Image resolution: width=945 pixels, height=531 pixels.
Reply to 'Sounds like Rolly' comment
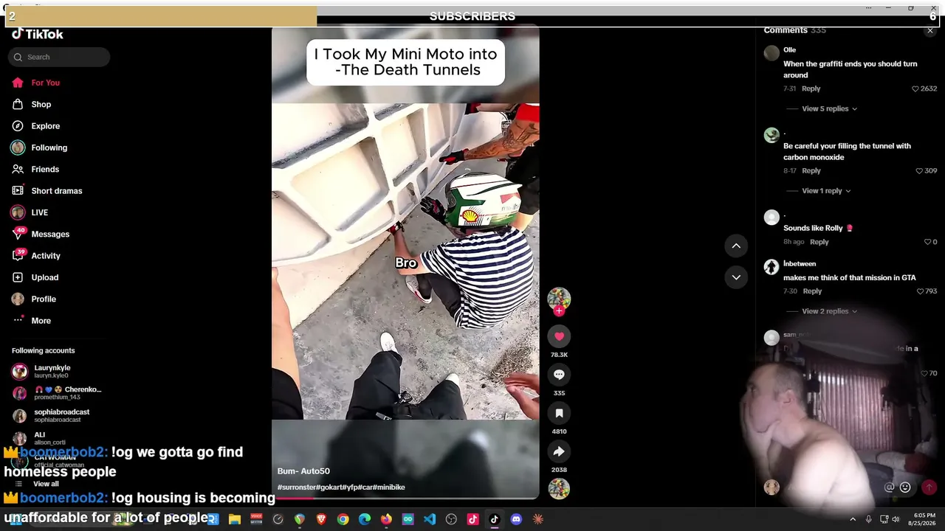(819, 242)
